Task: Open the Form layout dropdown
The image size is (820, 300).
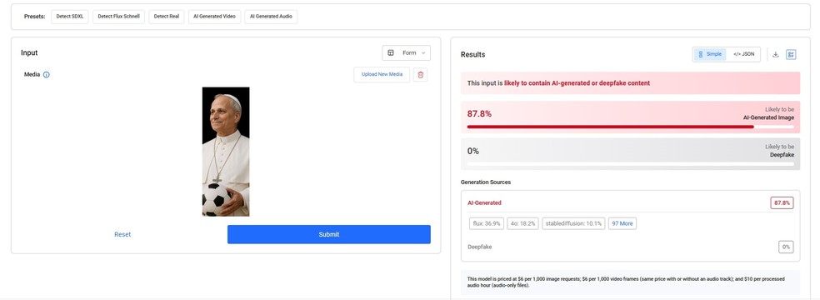Action: point(407,52)
